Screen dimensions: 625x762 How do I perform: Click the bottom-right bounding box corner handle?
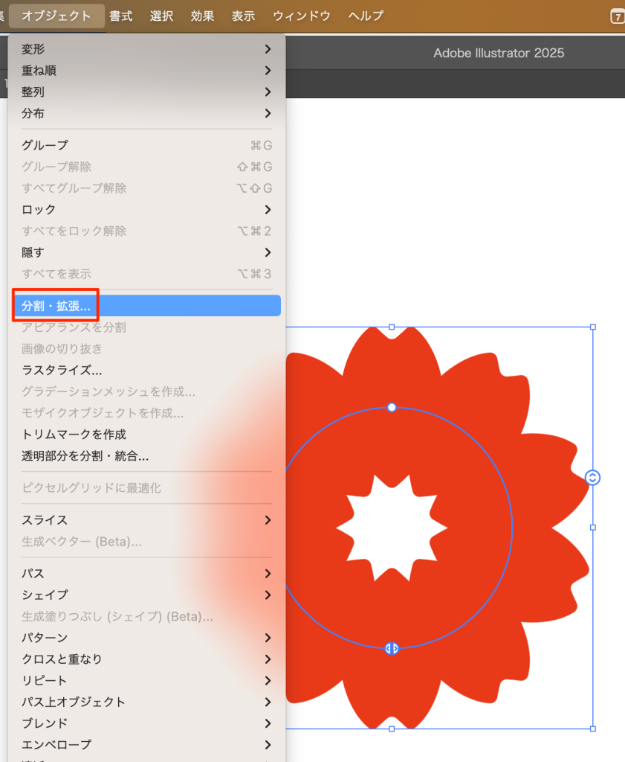point(592,728)
